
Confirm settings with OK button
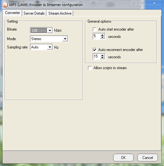point(123,158)
